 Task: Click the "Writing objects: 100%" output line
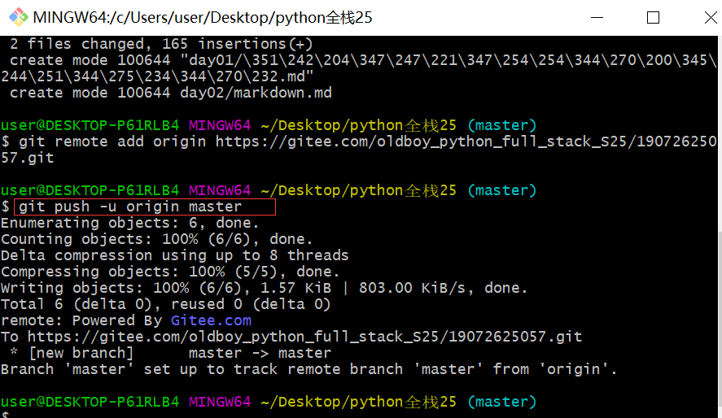pyautogui.click(x=264, y=288)
